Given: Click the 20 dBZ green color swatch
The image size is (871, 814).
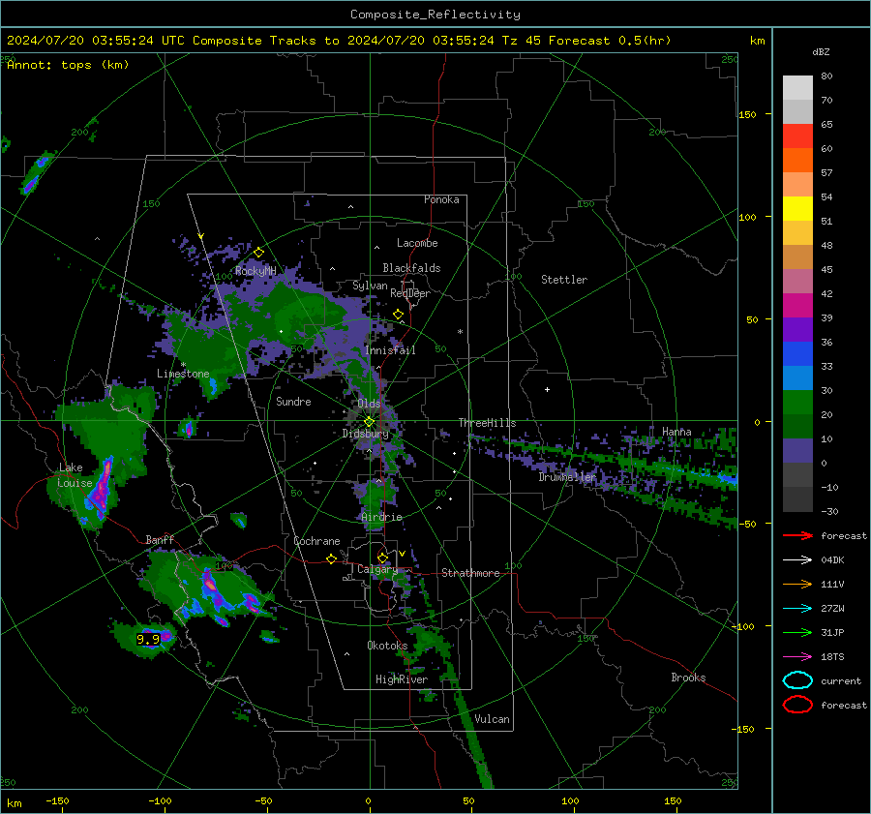Looking at the screenshot, I should point(797,403).
